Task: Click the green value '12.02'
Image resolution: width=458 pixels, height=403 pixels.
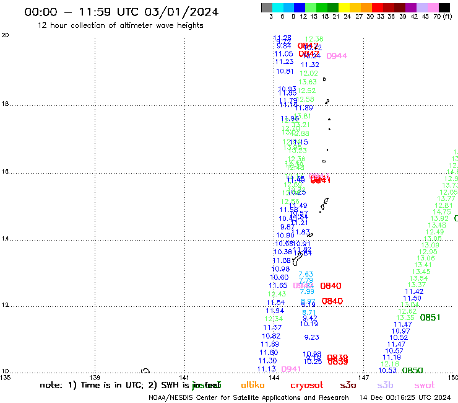Action: coord(309,73)
